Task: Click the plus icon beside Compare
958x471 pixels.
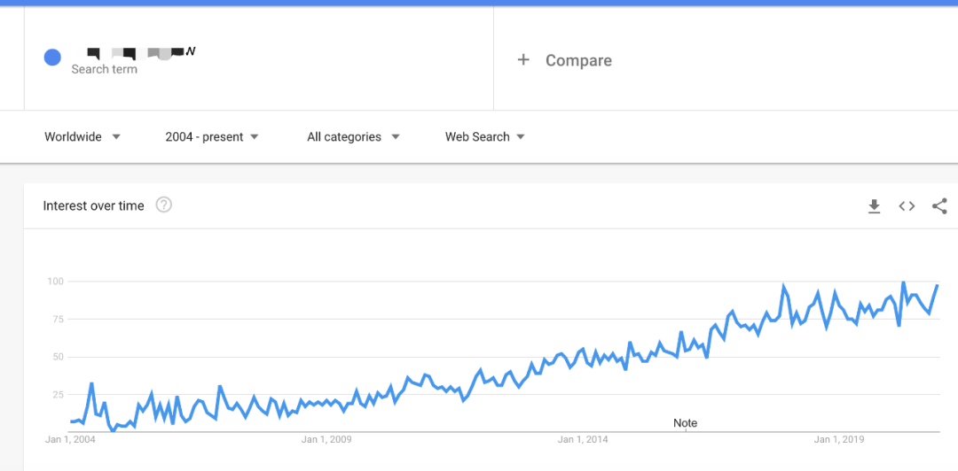Action: pos(523,60)
